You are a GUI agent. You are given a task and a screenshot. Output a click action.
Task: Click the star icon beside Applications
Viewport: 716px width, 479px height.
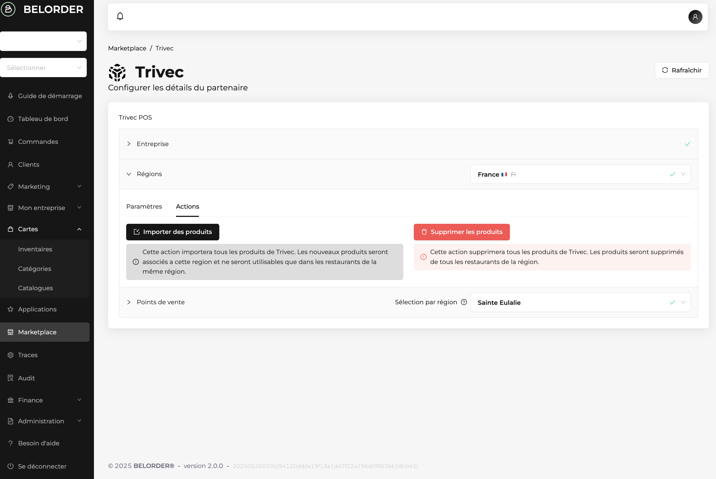click(x=10, y=309)
